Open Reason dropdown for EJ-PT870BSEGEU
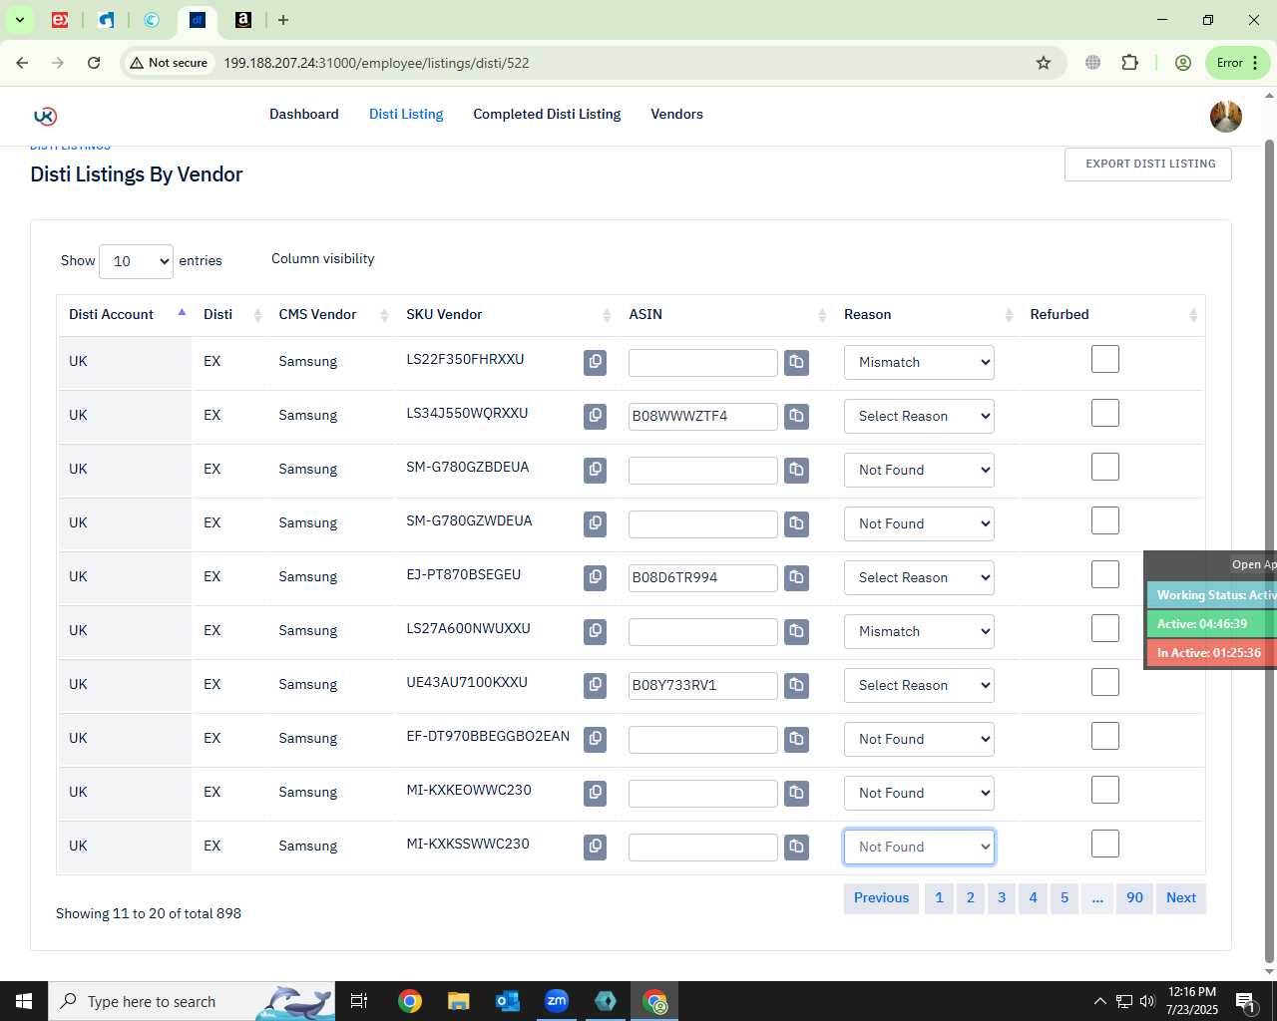 click(919, 577)
